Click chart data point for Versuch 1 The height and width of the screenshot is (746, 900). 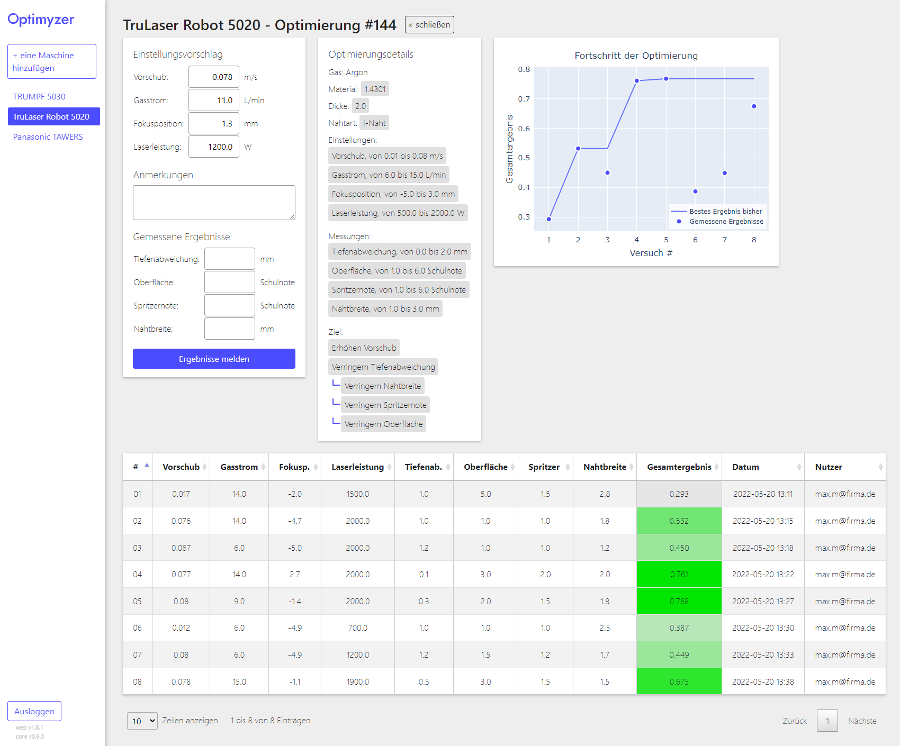(549, 219)
